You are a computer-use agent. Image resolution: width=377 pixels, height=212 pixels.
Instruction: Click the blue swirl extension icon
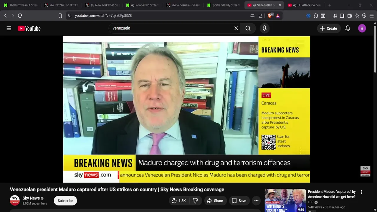[308, 16]
